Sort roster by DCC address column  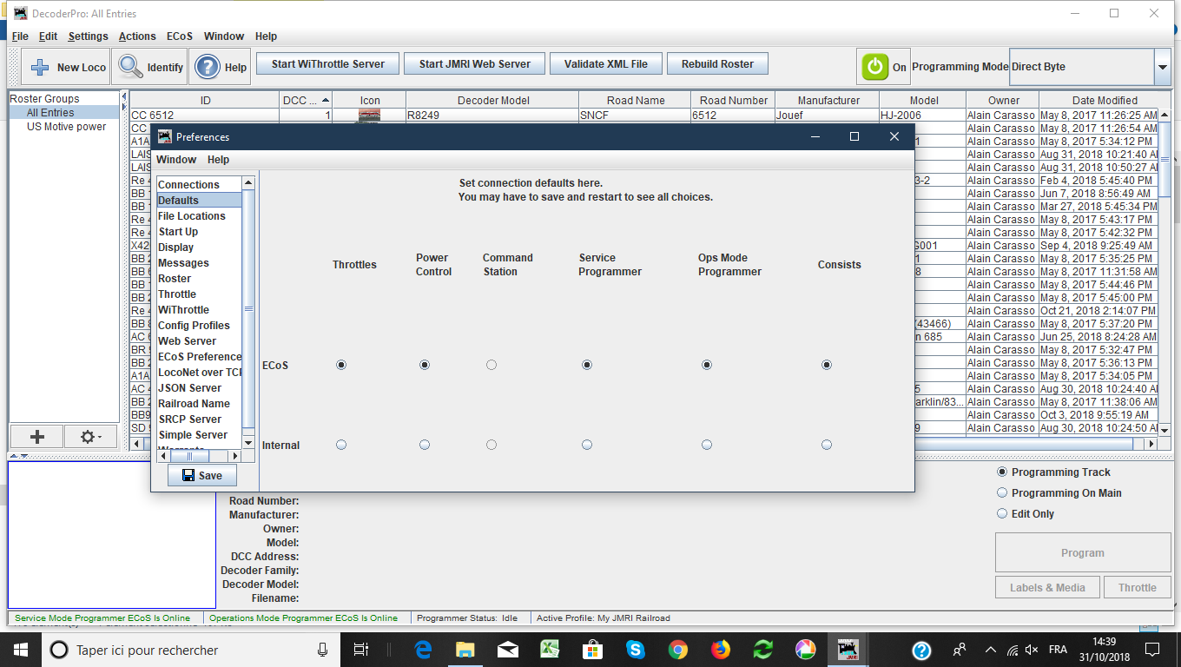click(306, 101)
